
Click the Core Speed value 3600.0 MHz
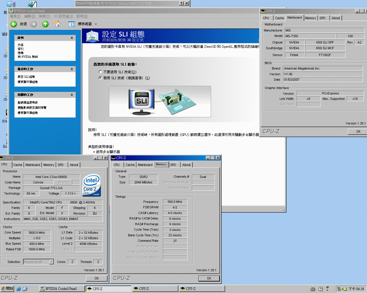coord(37,233)
